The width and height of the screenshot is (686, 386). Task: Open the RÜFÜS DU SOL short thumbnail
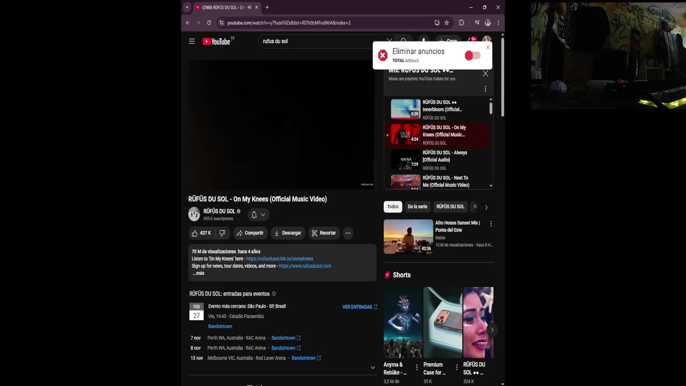478,322
